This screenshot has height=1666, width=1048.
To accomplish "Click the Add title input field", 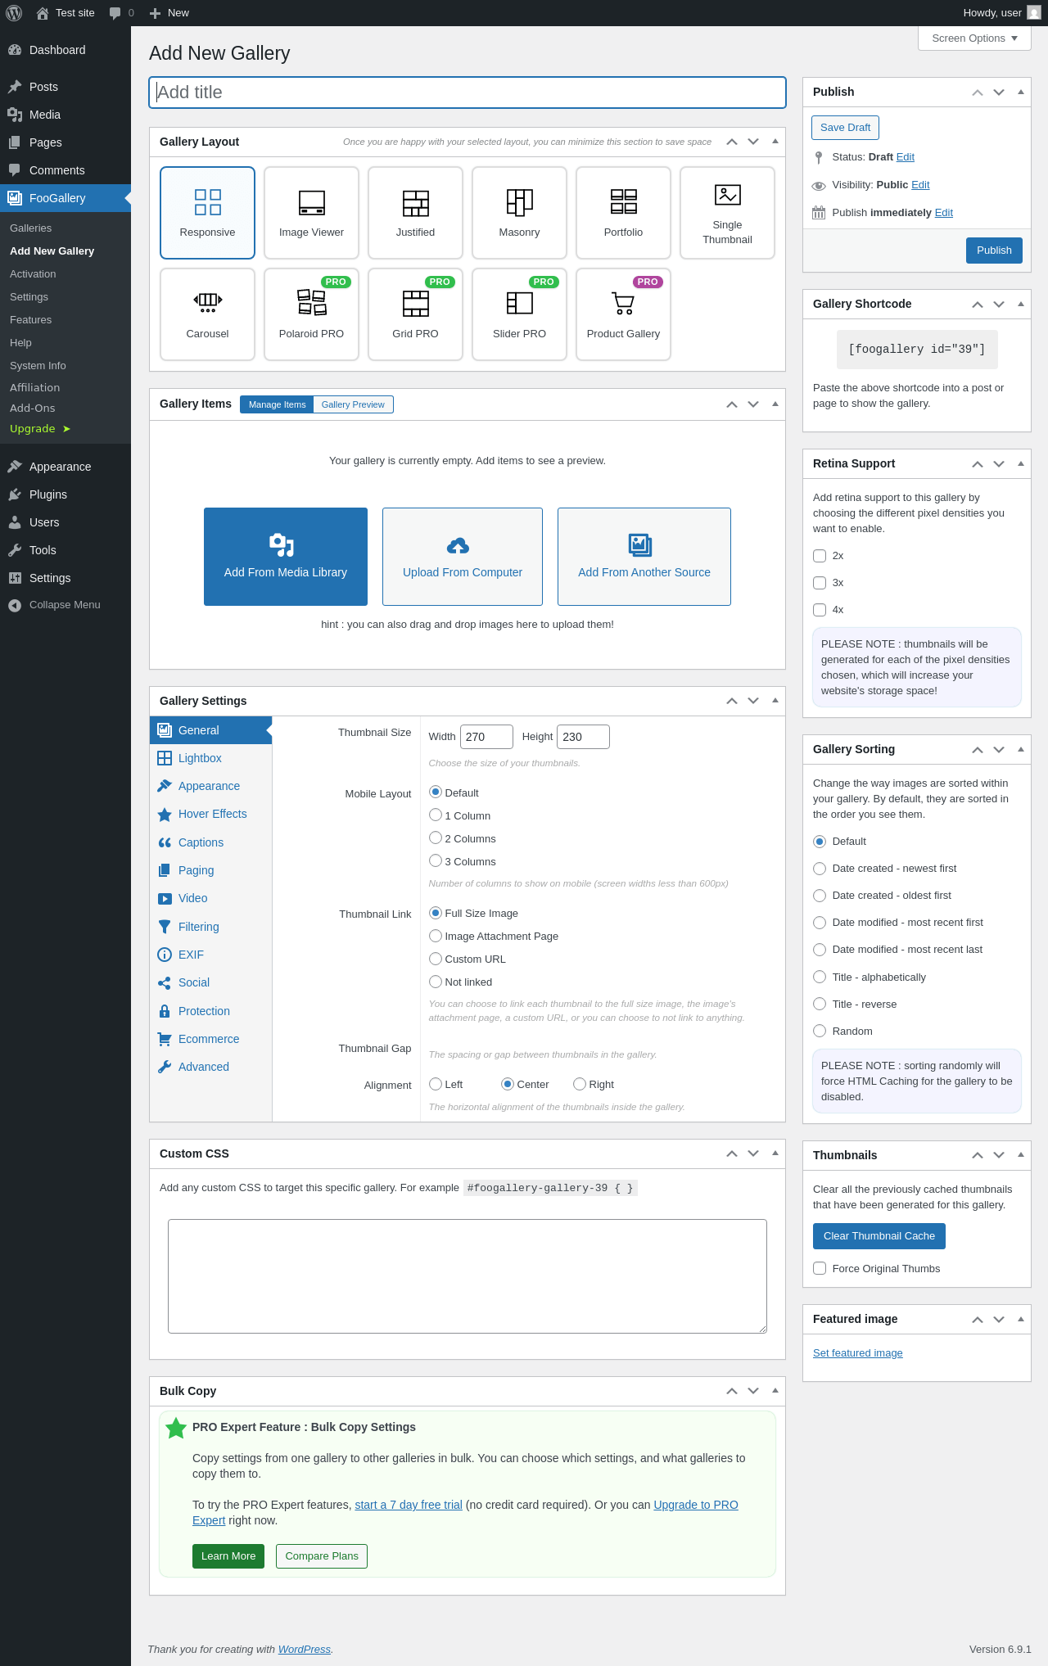I will click(468, 93).
